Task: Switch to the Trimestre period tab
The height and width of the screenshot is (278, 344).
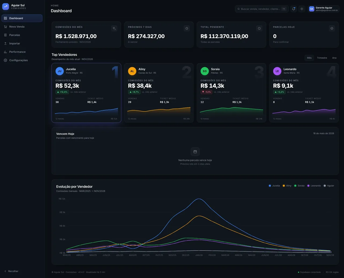Action: pyautogui.click(x=322, y=58)
